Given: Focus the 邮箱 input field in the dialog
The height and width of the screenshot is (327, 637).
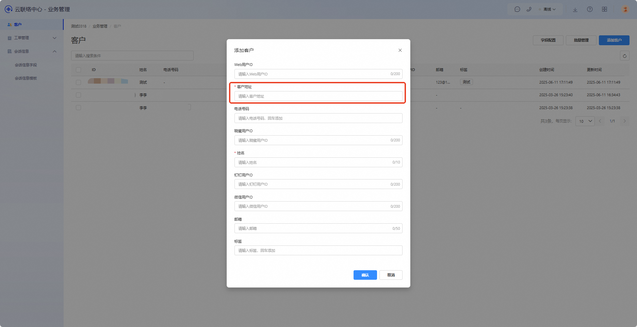Looking at the screenshot, I should coord(318,228).
